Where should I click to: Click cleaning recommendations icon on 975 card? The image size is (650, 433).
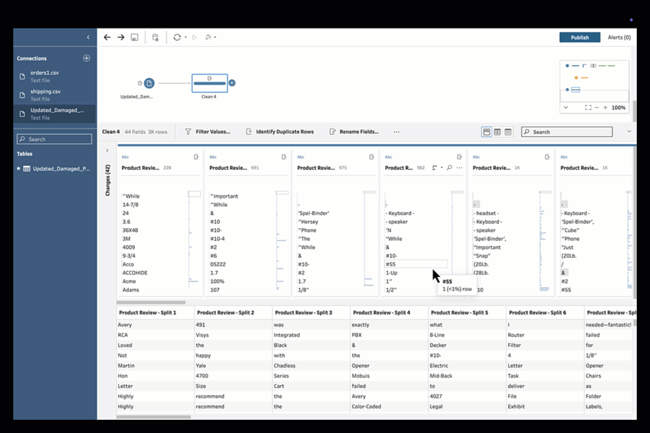point(372,157)
